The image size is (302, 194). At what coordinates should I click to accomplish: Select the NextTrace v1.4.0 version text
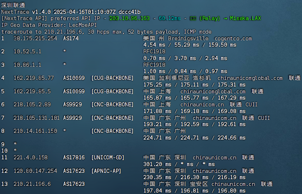click(x=26, y=12)
